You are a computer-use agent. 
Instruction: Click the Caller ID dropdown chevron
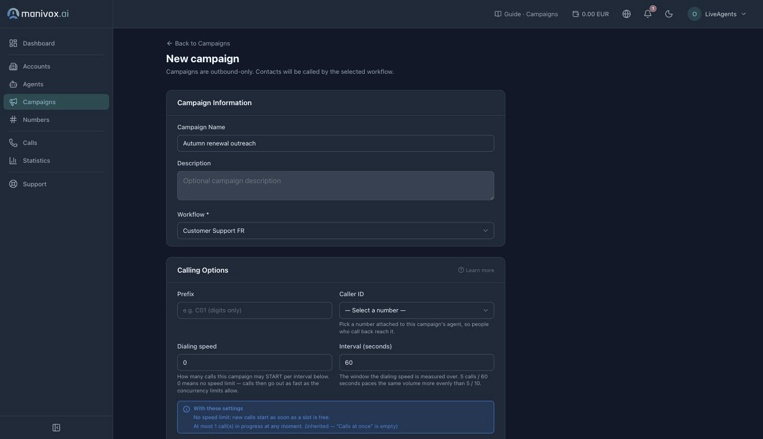[485, 310]
